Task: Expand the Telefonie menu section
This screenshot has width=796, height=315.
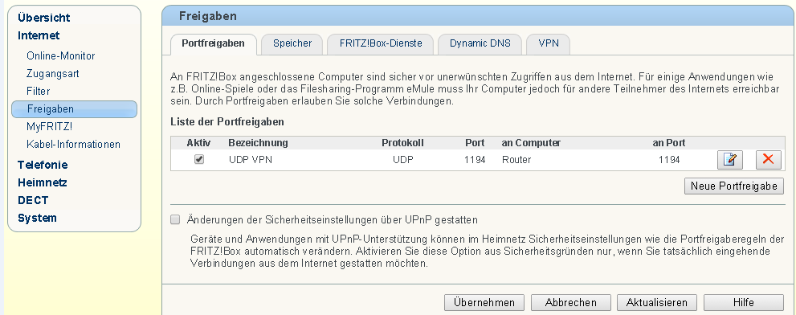Action: pyautogui.click(x=43, y=165)
